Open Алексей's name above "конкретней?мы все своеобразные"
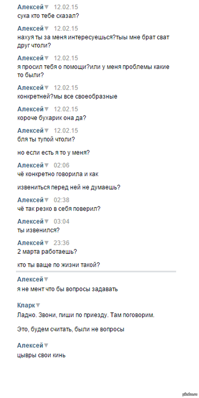 pos(30,88)
